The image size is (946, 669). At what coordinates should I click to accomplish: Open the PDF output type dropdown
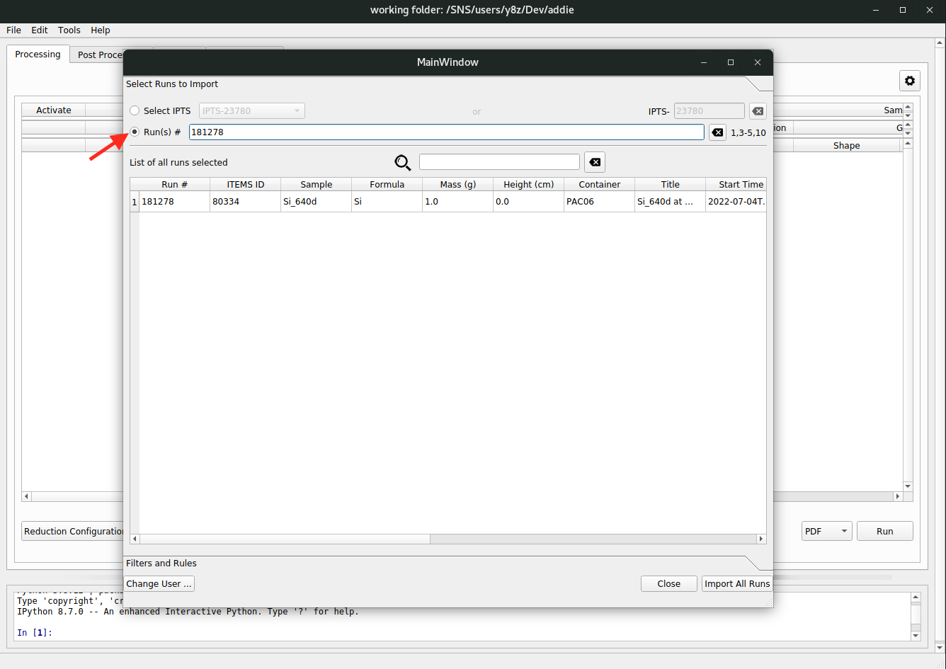pyautogui.click(x=826, y=532)
